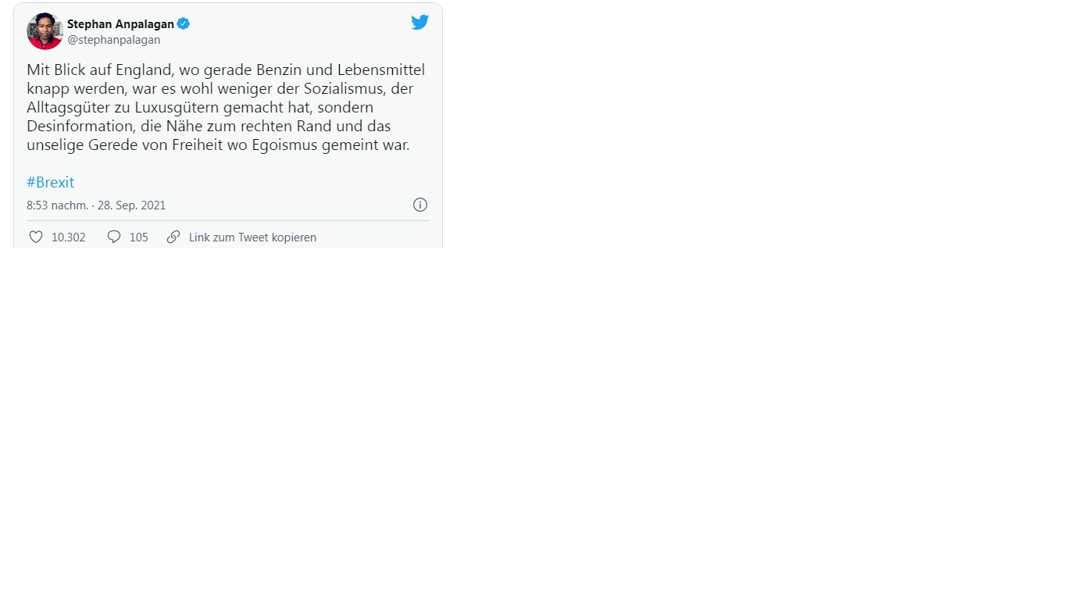Open Stephan Anpalagan's profile picture
The width and height of the screenshot is (1067, 600).
click(45, 31)
